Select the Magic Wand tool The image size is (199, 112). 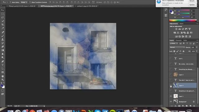point(2,21)
